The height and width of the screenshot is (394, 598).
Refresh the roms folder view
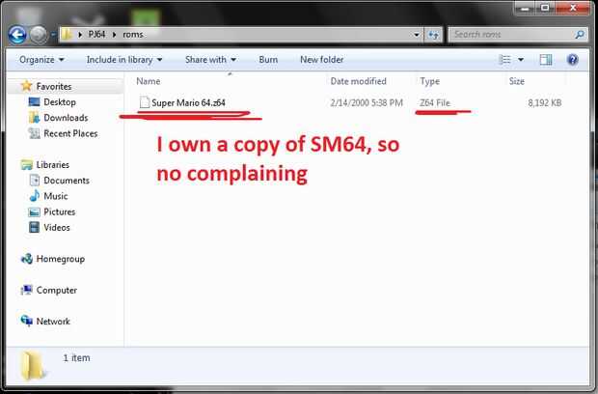433,35
